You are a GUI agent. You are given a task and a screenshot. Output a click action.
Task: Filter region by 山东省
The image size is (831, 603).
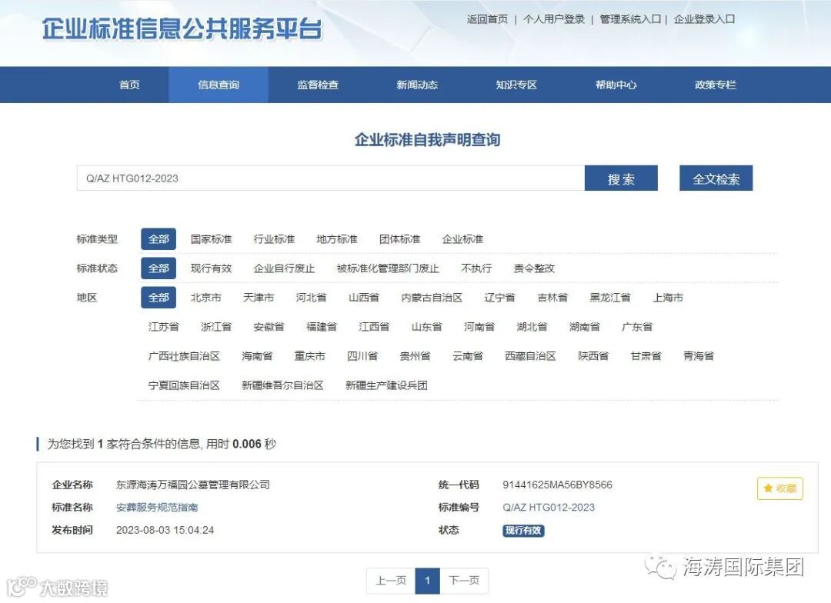coord(426,326)
